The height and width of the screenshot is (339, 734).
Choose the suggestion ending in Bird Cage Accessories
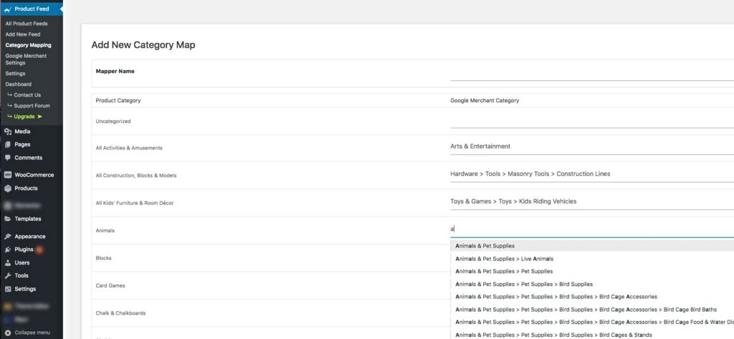point(591,297)
